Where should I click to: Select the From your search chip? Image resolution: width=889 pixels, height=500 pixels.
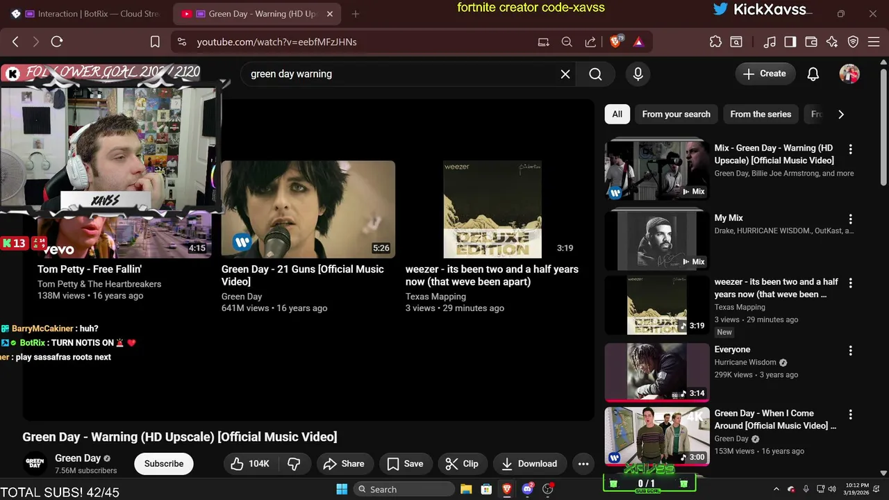[676, 114]
